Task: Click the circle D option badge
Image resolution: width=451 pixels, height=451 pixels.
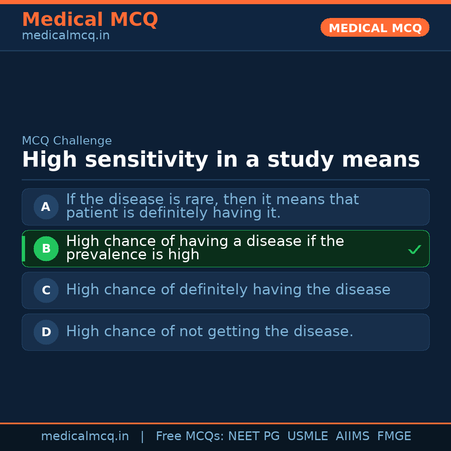Action: click(x=46, y=332)
